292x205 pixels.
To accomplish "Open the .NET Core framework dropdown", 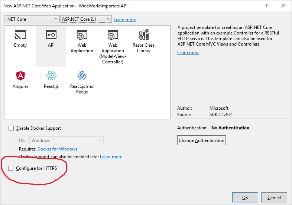I will (32, 19).
